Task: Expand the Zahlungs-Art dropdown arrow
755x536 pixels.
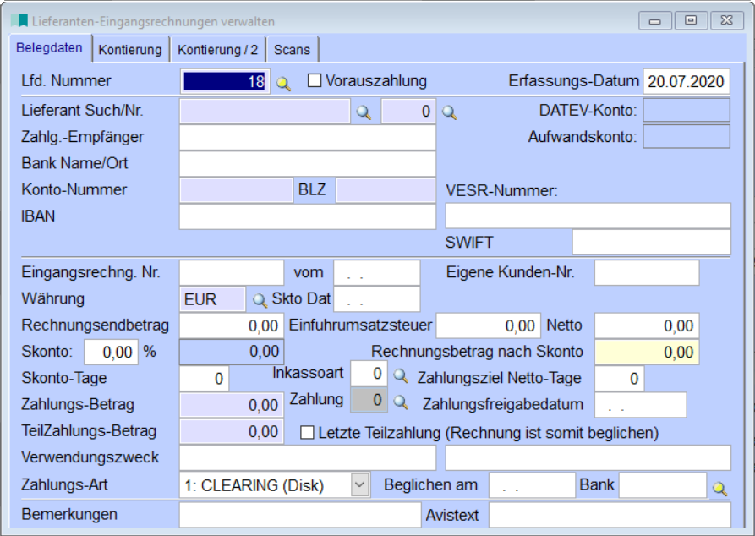Action: point(360,485)
